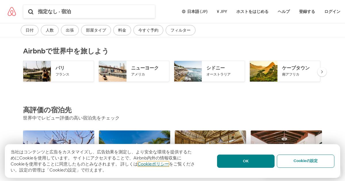Open the 日付 filter
This screenshot has height=181, width=345.
[30, 30]
